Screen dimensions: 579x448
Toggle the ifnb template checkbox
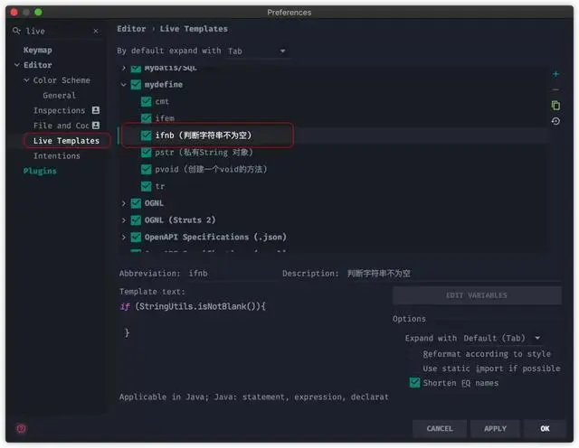coord(147,135)
